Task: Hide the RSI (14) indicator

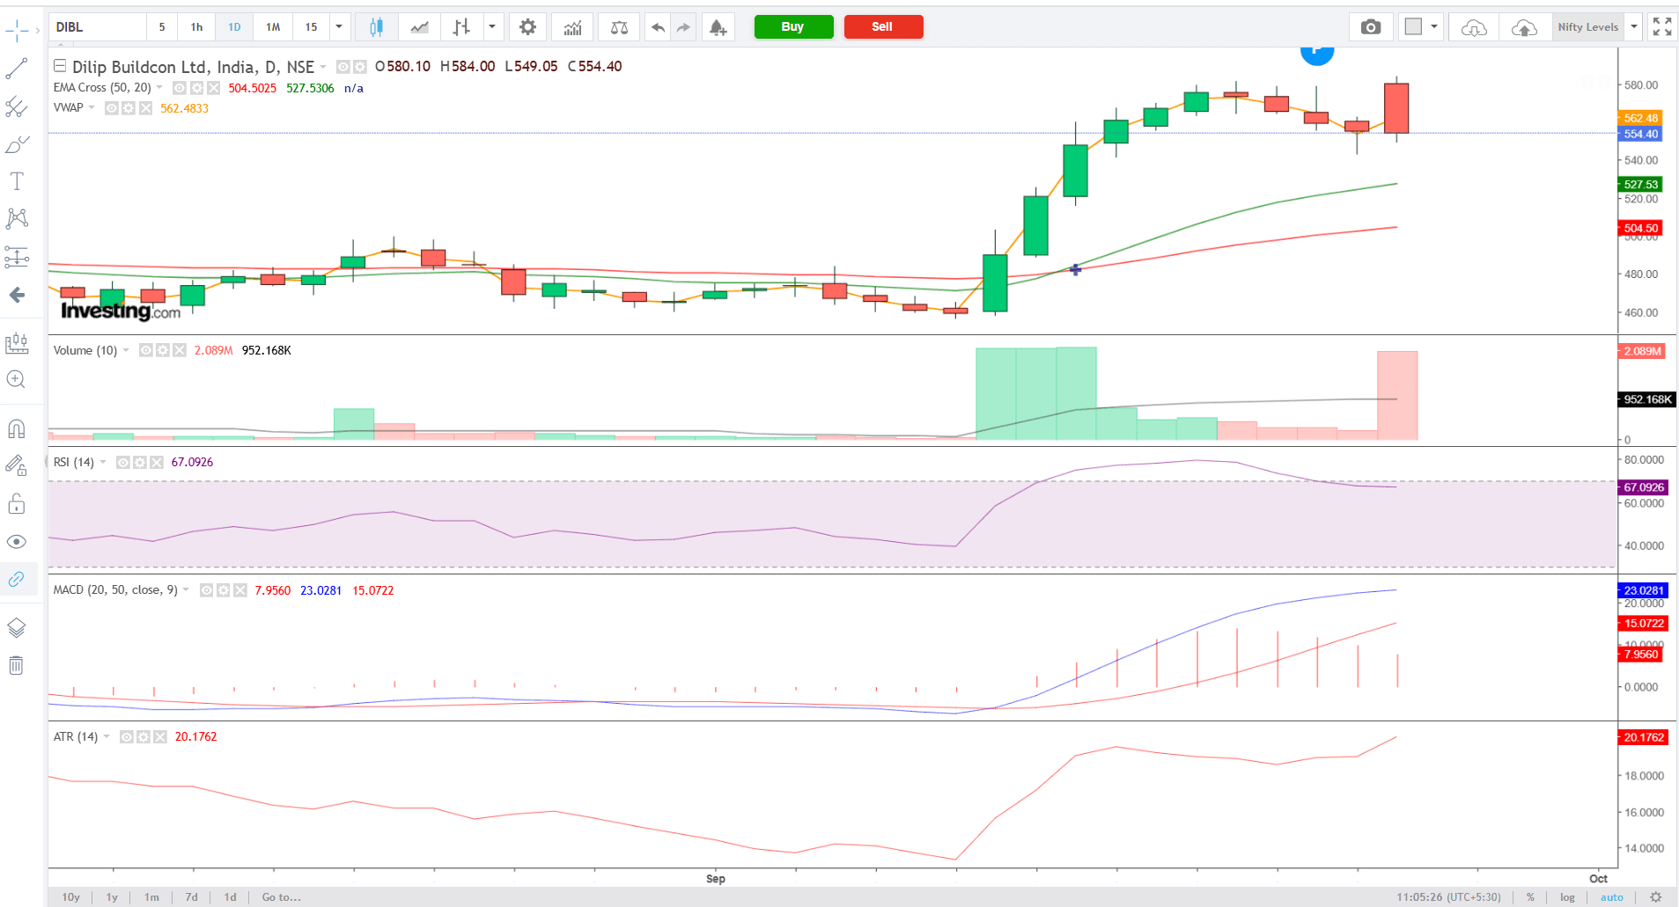Action: (123, 462)
